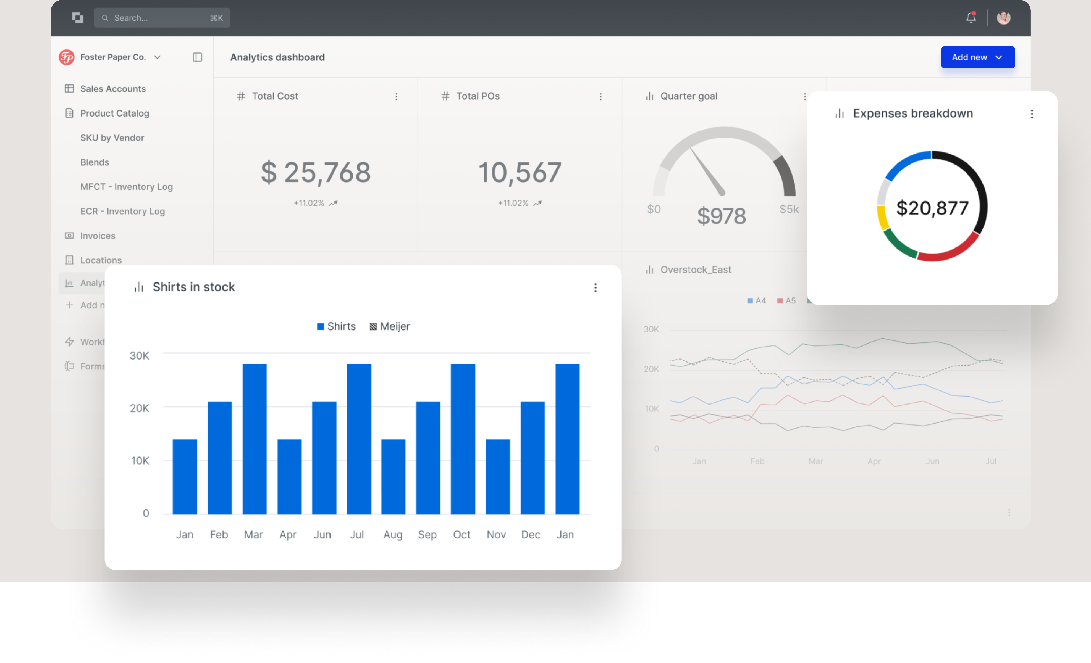Toggle the A4 legend series

coord(756,301)
